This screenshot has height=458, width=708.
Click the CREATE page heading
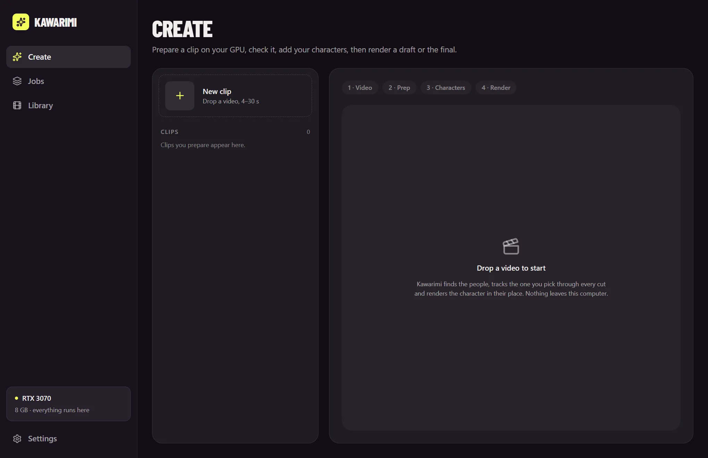tap(182, 29)
